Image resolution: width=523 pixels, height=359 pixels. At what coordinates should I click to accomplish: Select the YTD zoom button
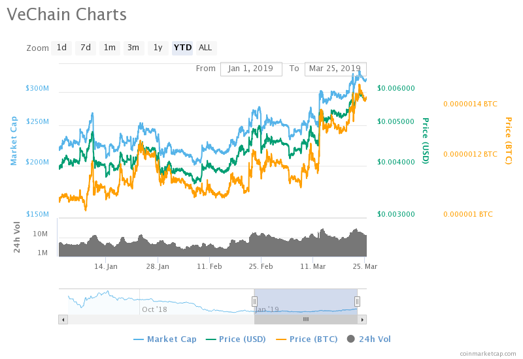tap(182, 48)
